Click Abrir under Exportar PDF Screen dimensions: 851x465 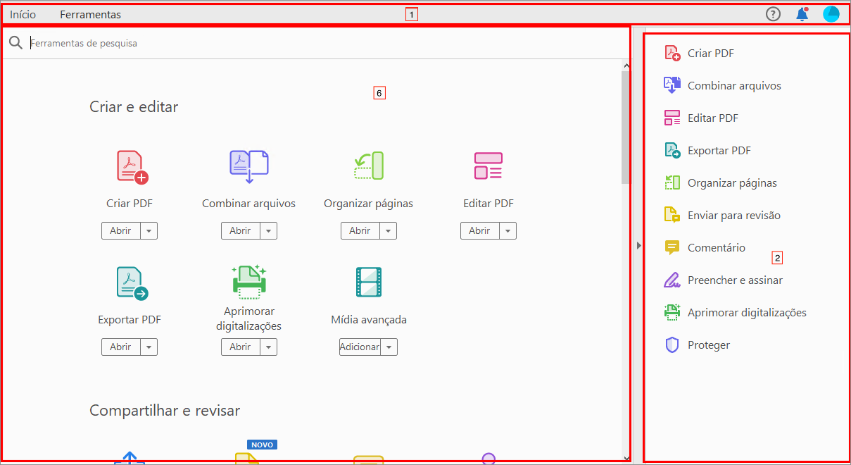[x=120, y=347]
